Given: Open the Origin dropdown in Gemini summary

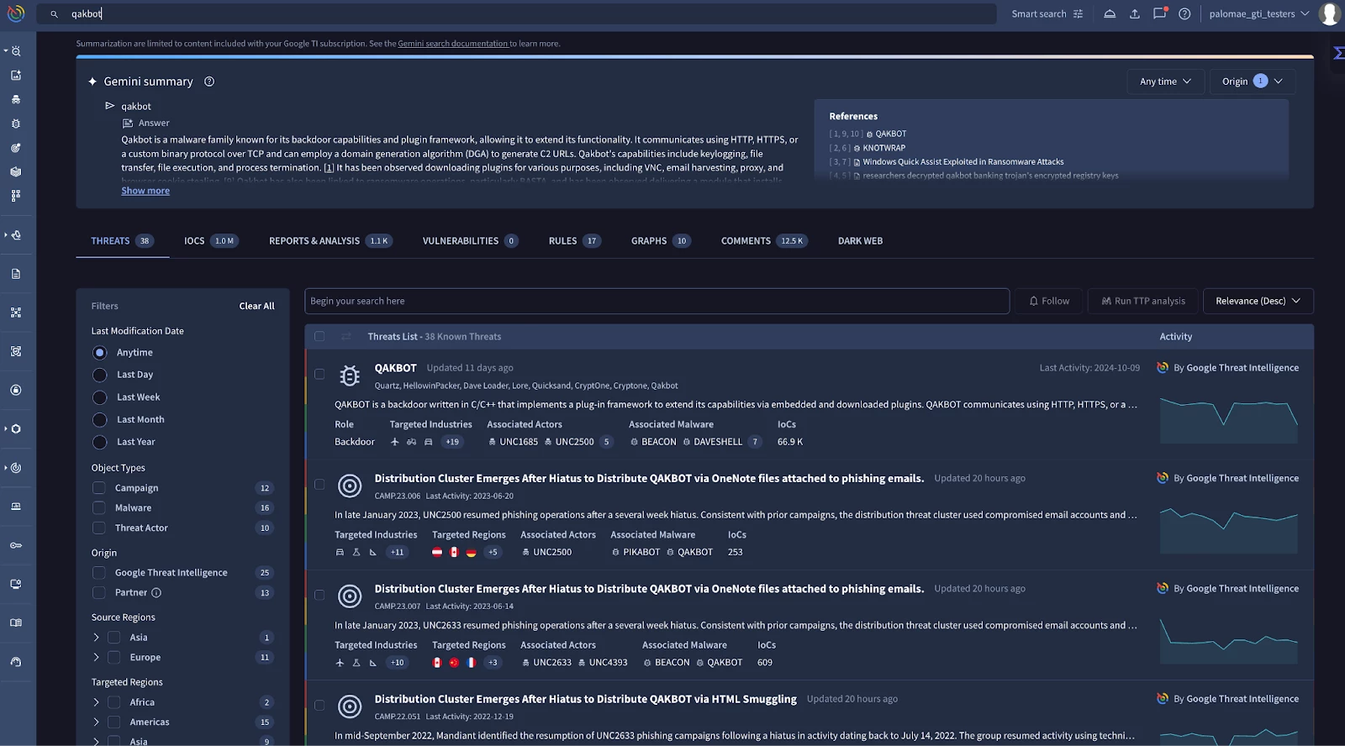Looking at the screenshot, I should 1253,81.
